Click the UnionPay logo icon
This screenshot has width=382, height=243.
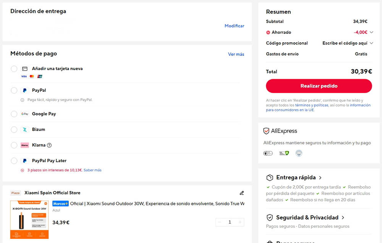[40, 76]
